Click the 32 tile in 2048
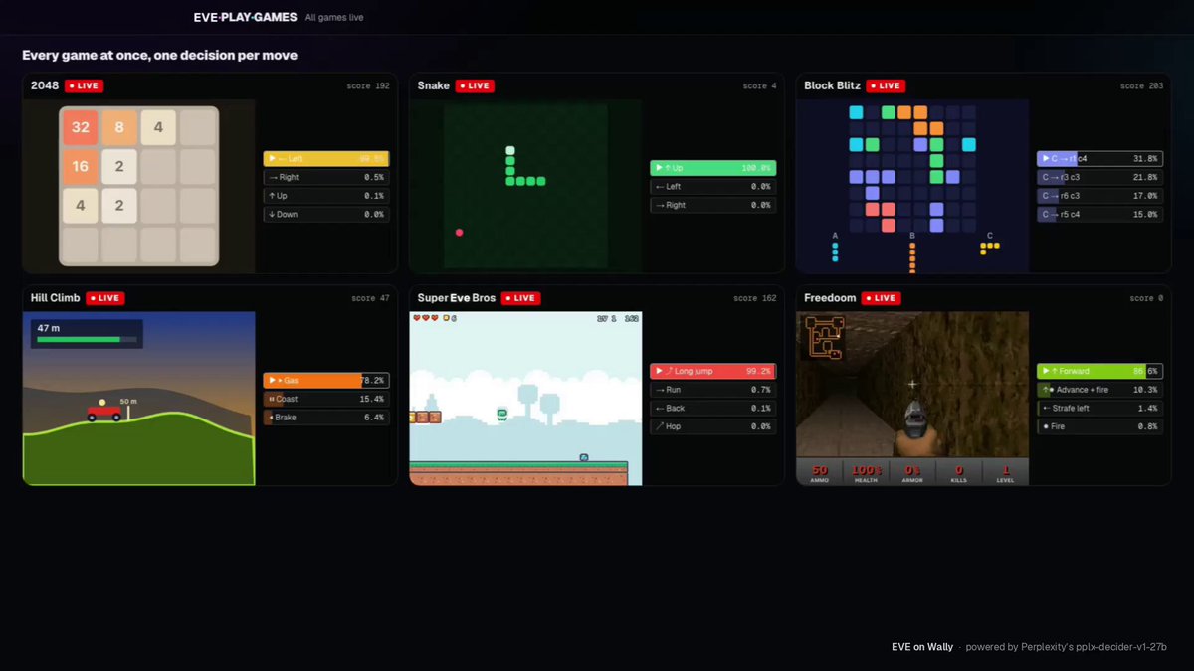 pos(81,127)
